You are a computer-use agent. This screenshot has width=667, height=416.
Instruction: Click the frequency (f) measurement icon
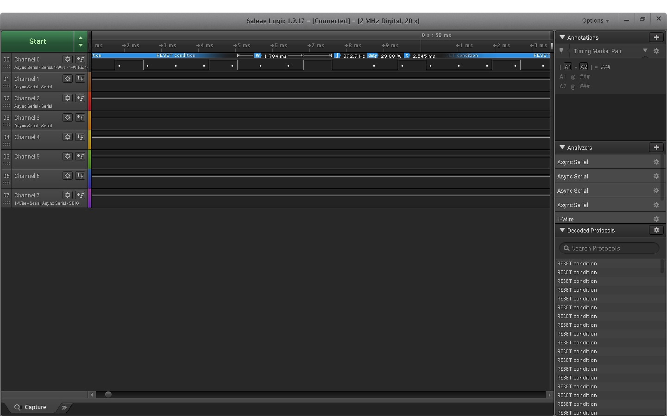point(337,55)
